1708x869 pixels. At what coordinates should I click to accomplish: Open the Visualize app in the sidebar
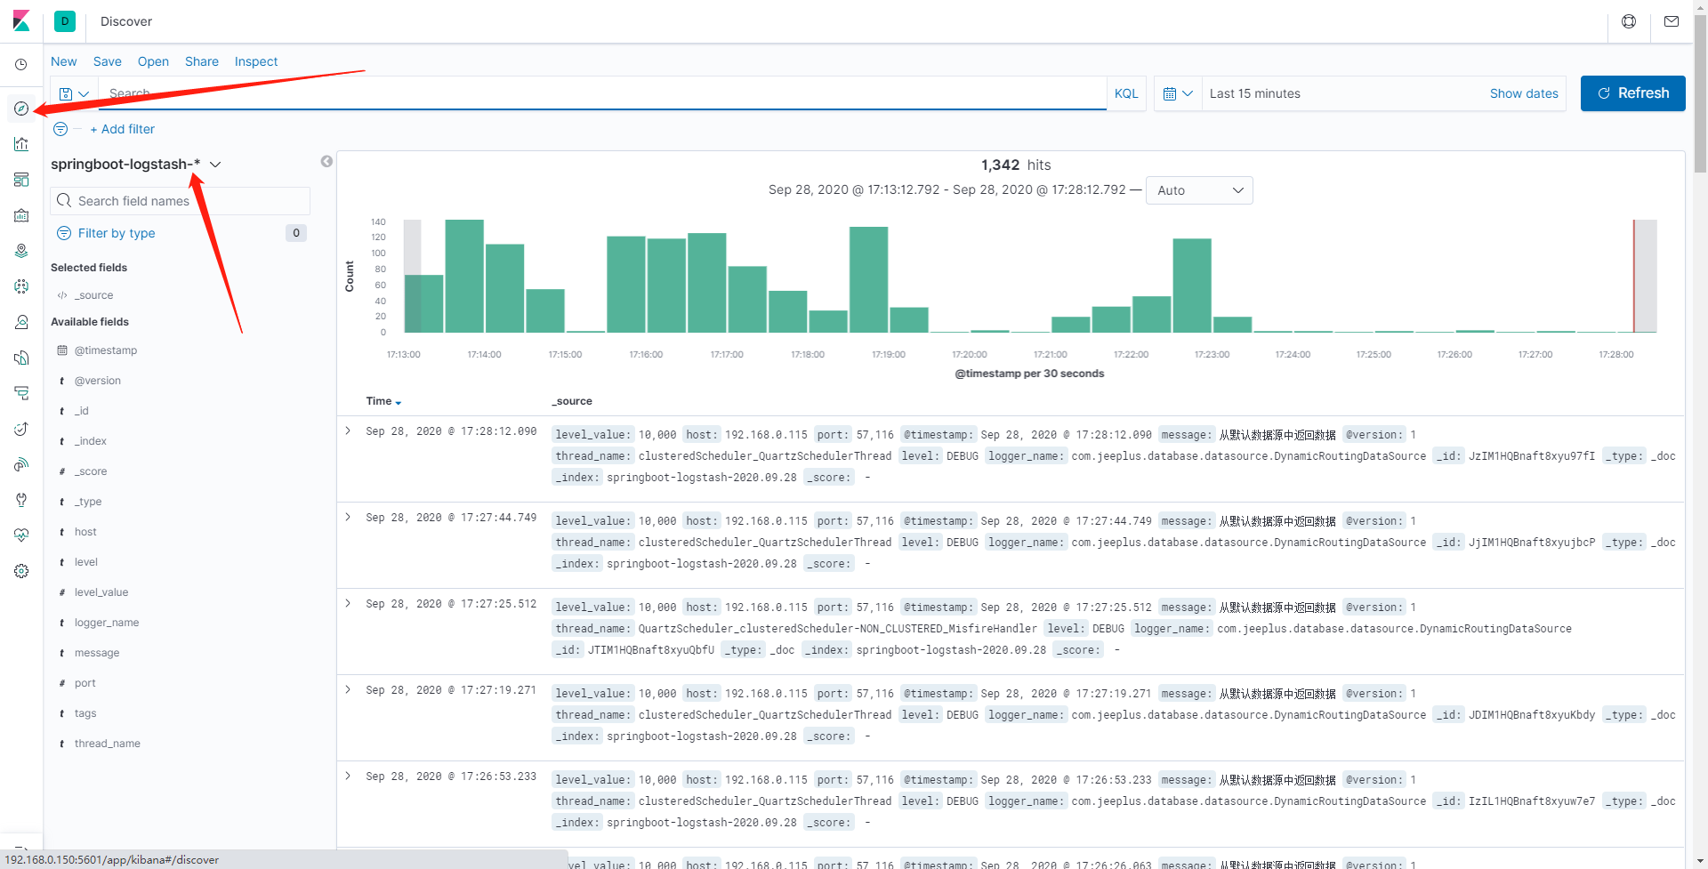click(x=21, y=144)
